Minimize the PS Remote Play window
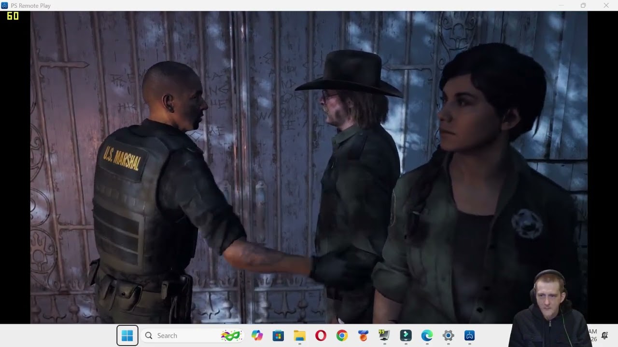This screenshot has width=618, height=347. click(561, 5)
